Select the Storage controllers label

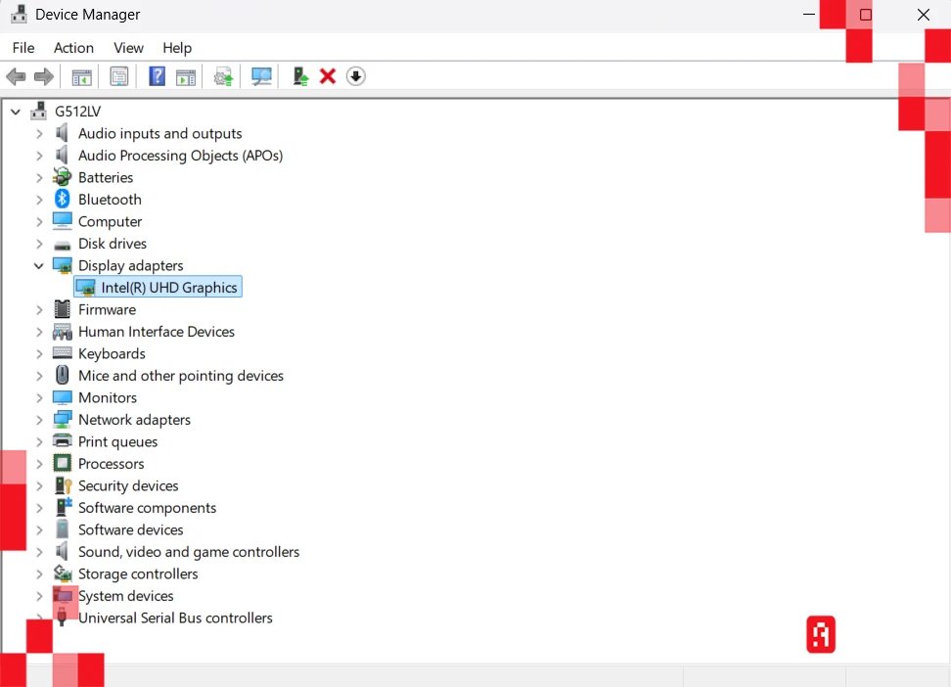click(138, 573)
